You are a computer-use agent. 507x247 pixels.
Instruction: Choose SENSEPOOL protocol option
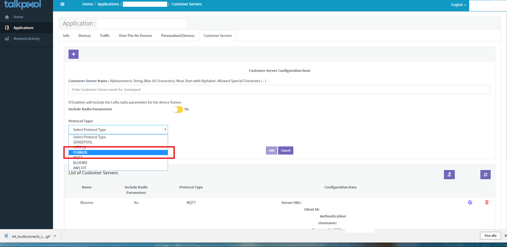(118, 142)
